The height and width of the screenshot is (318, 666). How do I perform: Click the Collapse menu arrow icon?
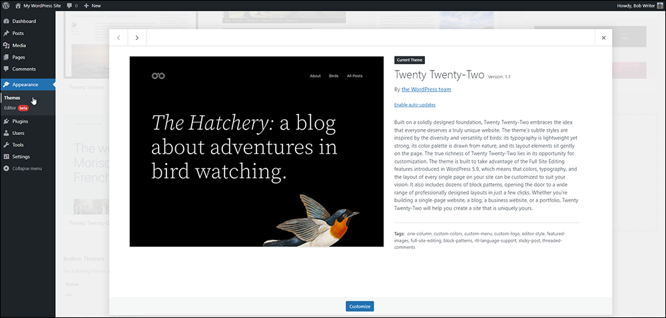(x=6, y=168)
